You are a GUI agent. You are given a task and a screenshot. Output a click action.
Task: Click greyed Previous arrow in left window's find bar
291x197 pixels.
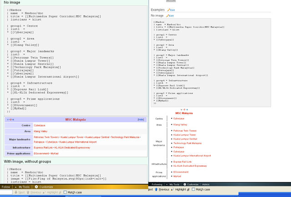34,192
